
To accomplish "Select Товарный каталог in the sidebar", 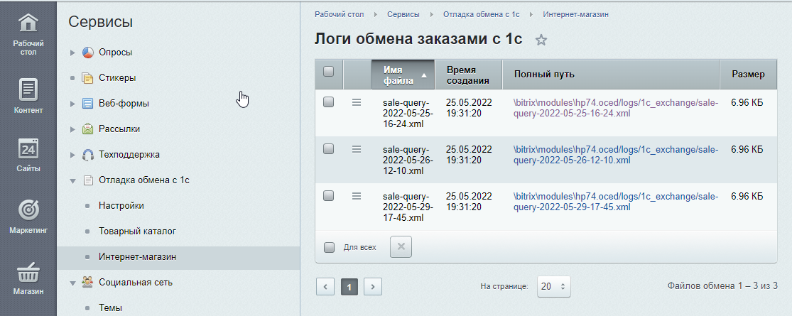I will pos(137,231).
